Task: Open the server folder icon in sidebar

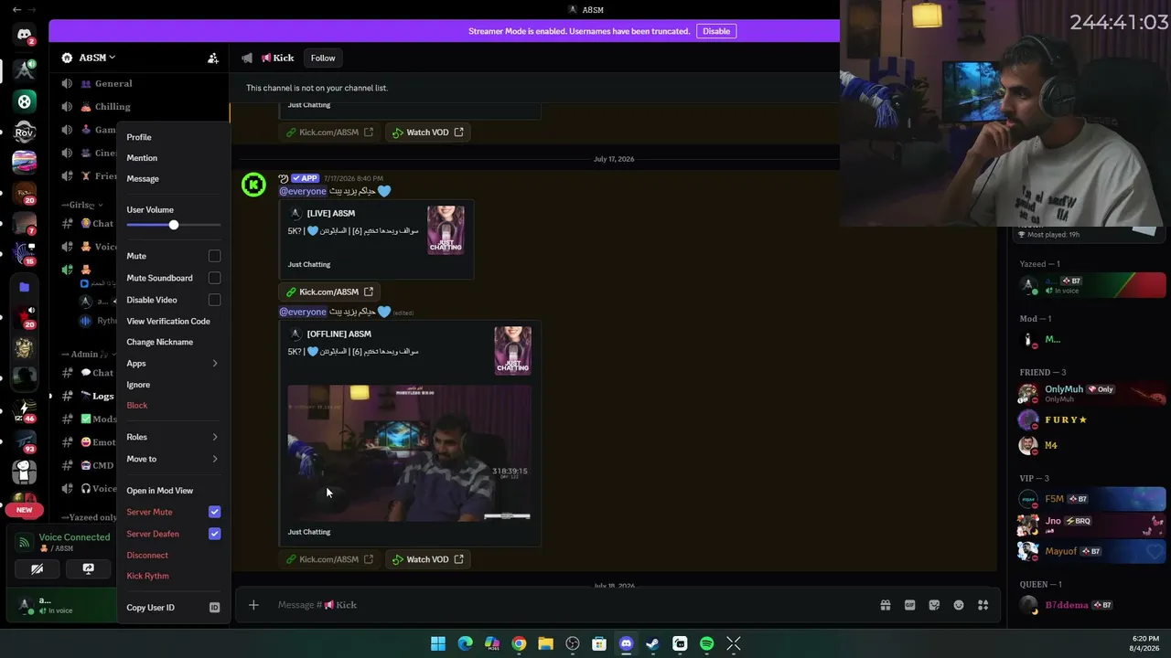Action: pos(25,287)
